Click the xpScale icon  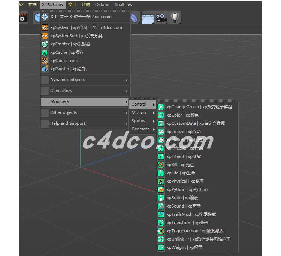(x=161, y=198)
